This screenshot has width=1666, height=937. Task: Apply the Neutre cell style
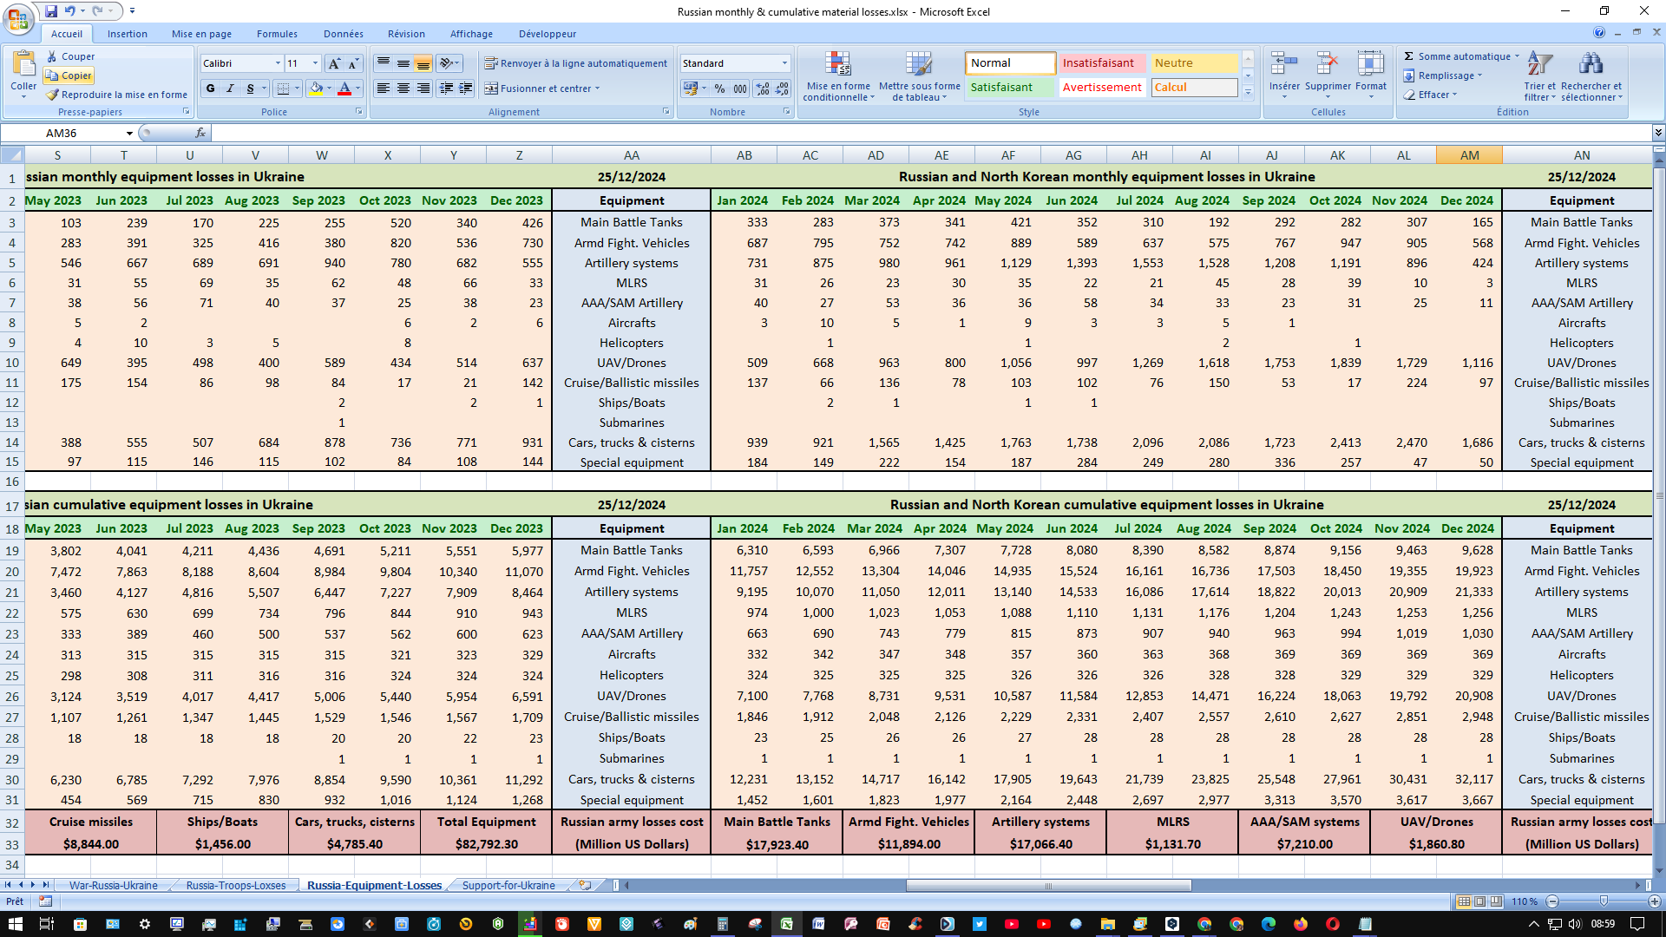[x=1194, y=63]
